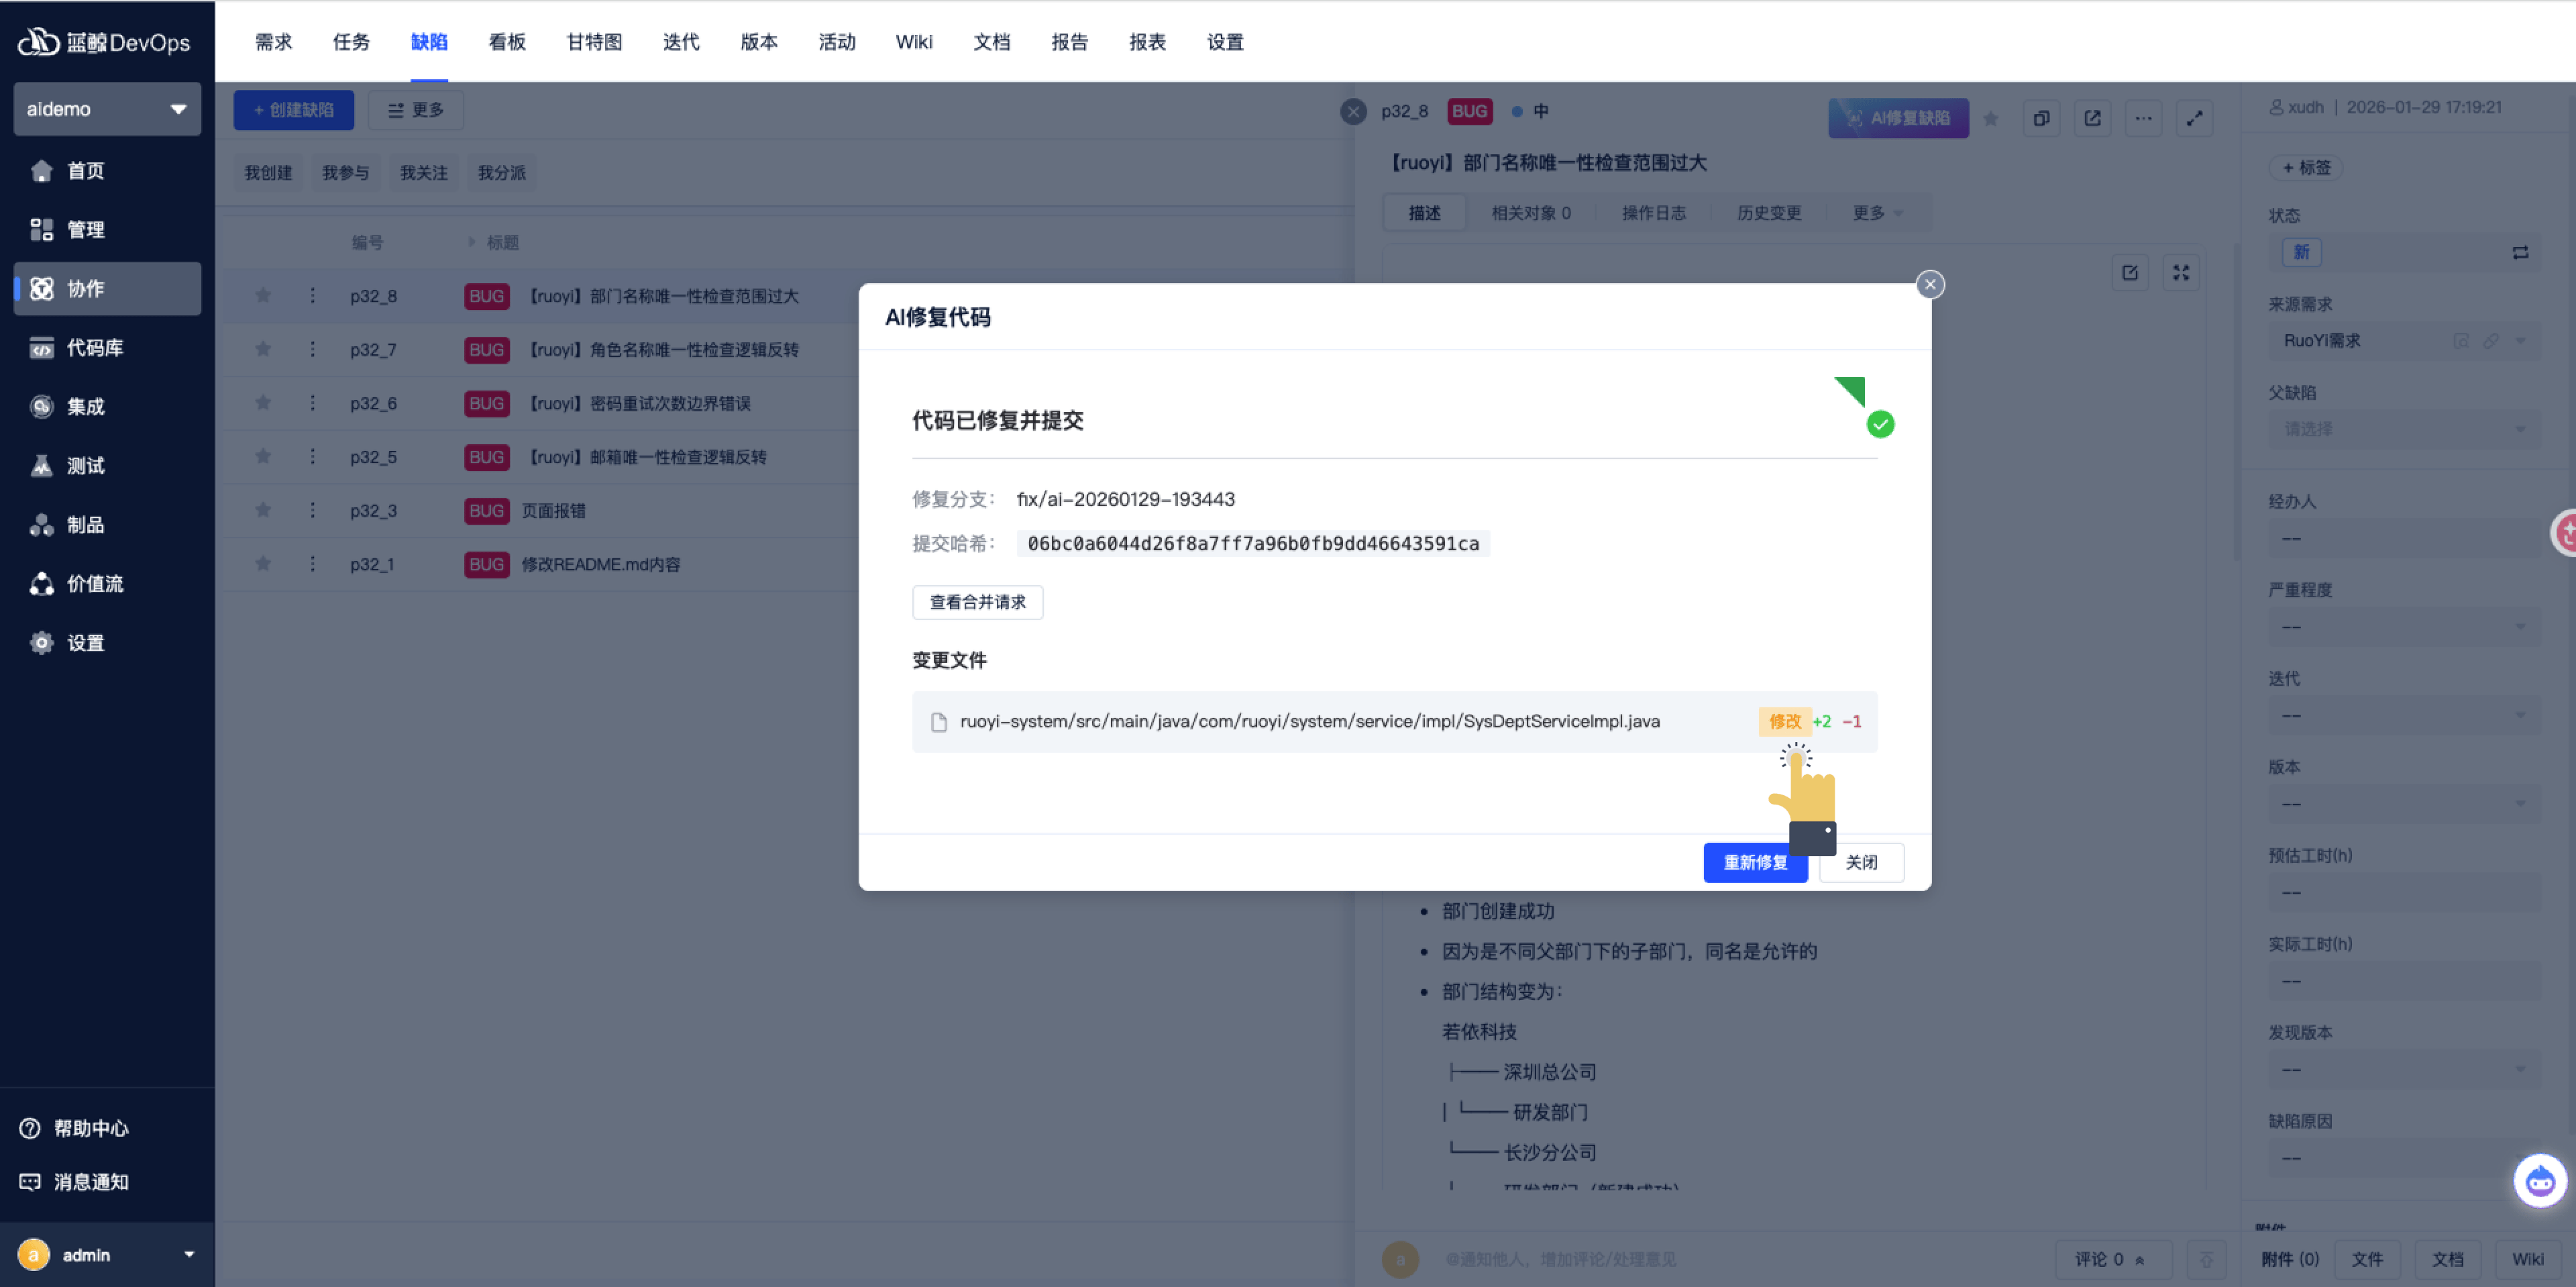The width and height of the screenshot is (2576, 1287).
Task: Open the 集成 sidebar section
Action: point(85,407)
